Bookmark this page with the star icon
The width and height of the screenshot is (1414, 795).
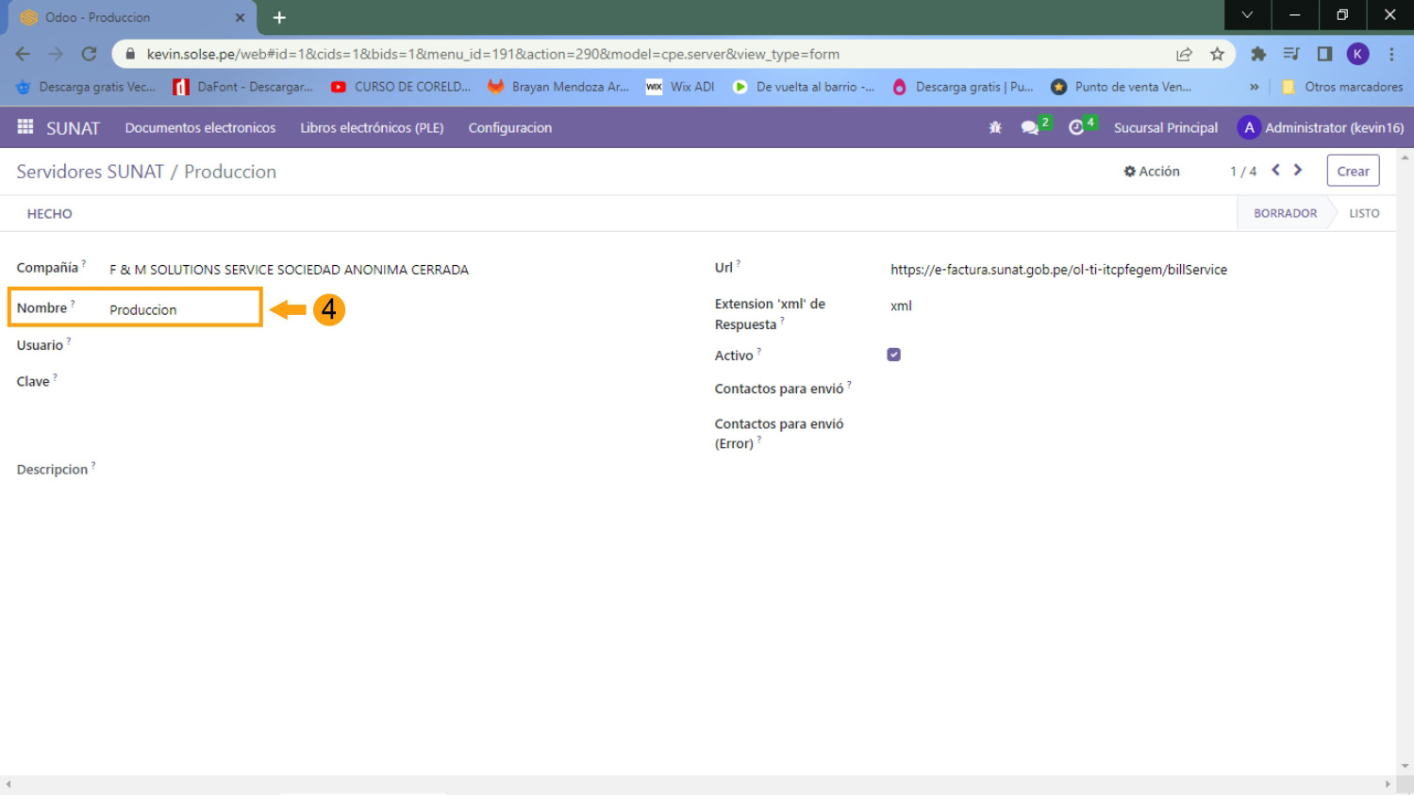coord(1217,55)
